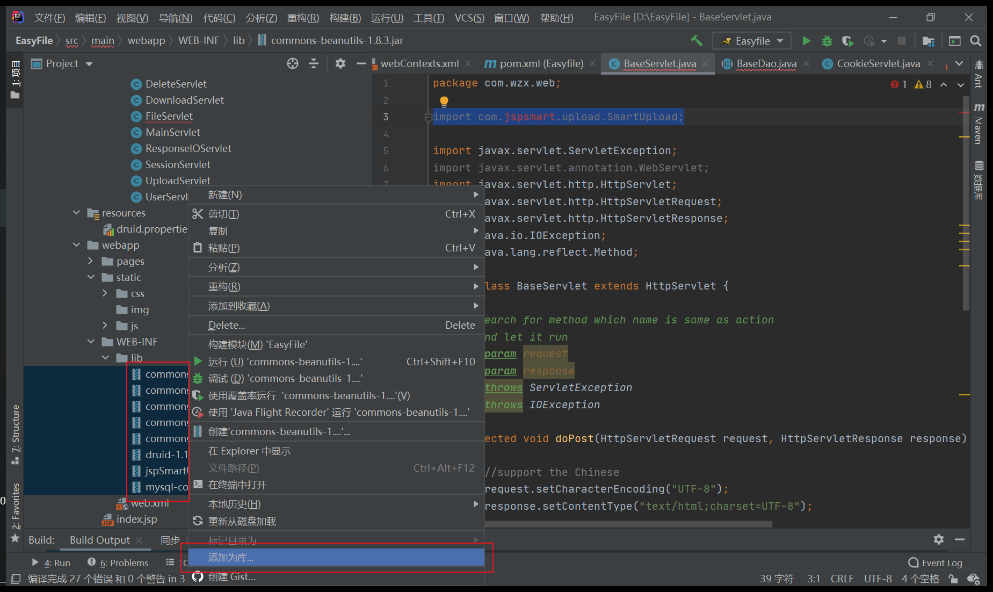993x592 pixels.
Task: Toggle tool window quick-access in status bar
Action: [x=16, y=579]
